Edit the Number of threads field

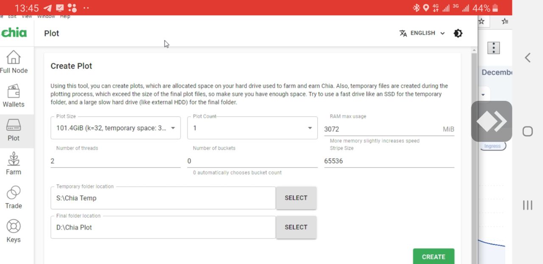coord(115,161)
